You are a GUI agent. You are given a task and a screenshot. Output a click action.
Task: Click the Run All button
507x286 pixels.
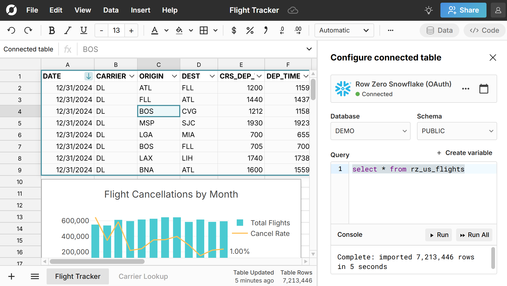[474, 235]
